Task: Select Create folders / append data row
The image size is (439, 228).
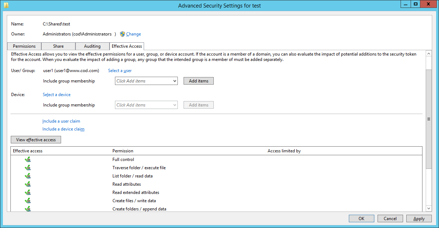Action: (x=217, y=208)
